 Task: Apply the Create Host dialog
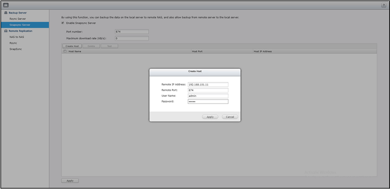[x=210, y=117]
